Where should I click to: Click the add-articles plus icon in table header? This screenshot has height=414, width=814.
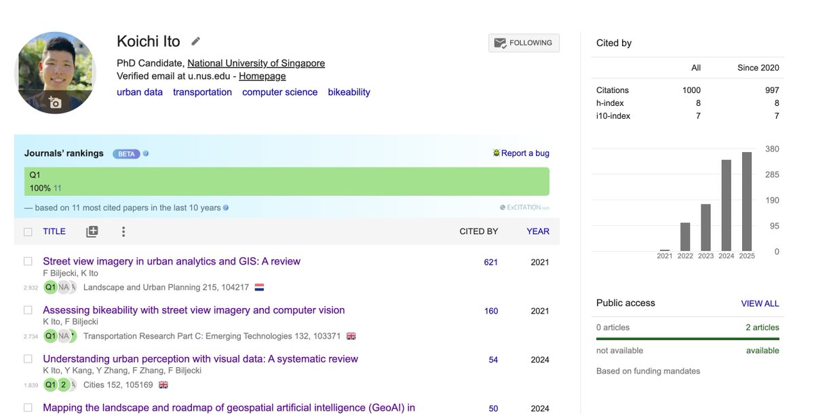coord(92,231)
